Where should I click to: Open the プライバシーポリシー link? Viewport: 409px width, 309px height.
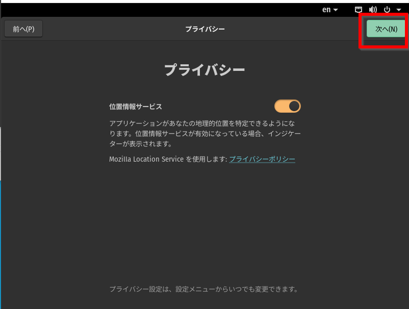[262, 159]
